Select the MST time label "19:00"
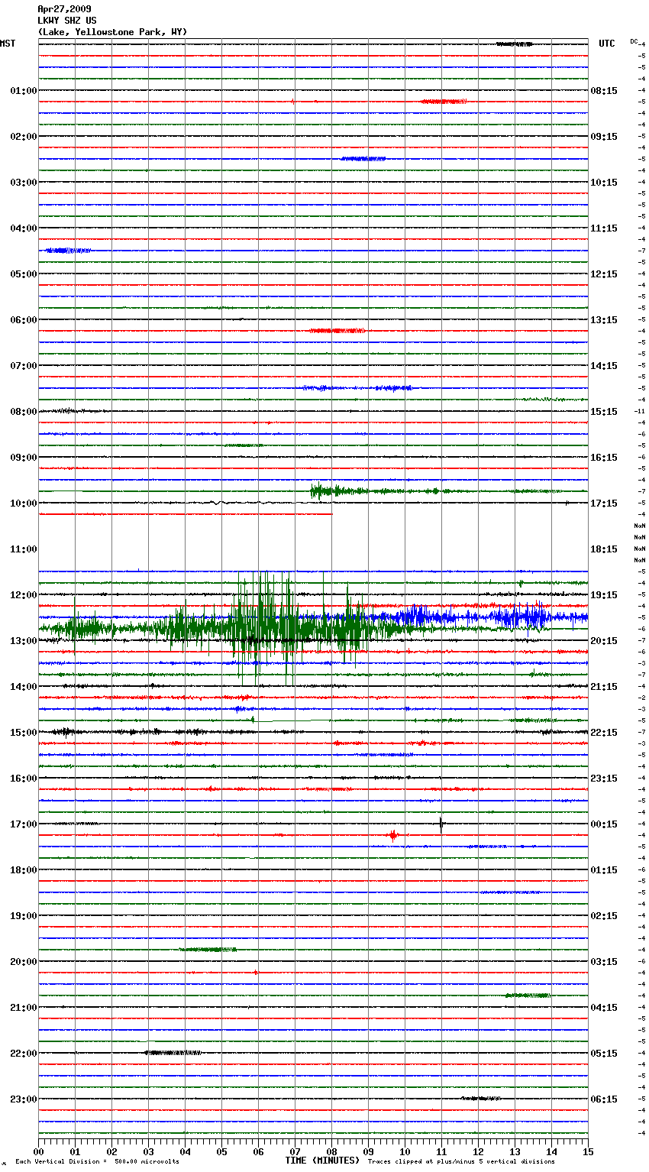This screenshot has height=1172, width=649. tap(24, 916)
